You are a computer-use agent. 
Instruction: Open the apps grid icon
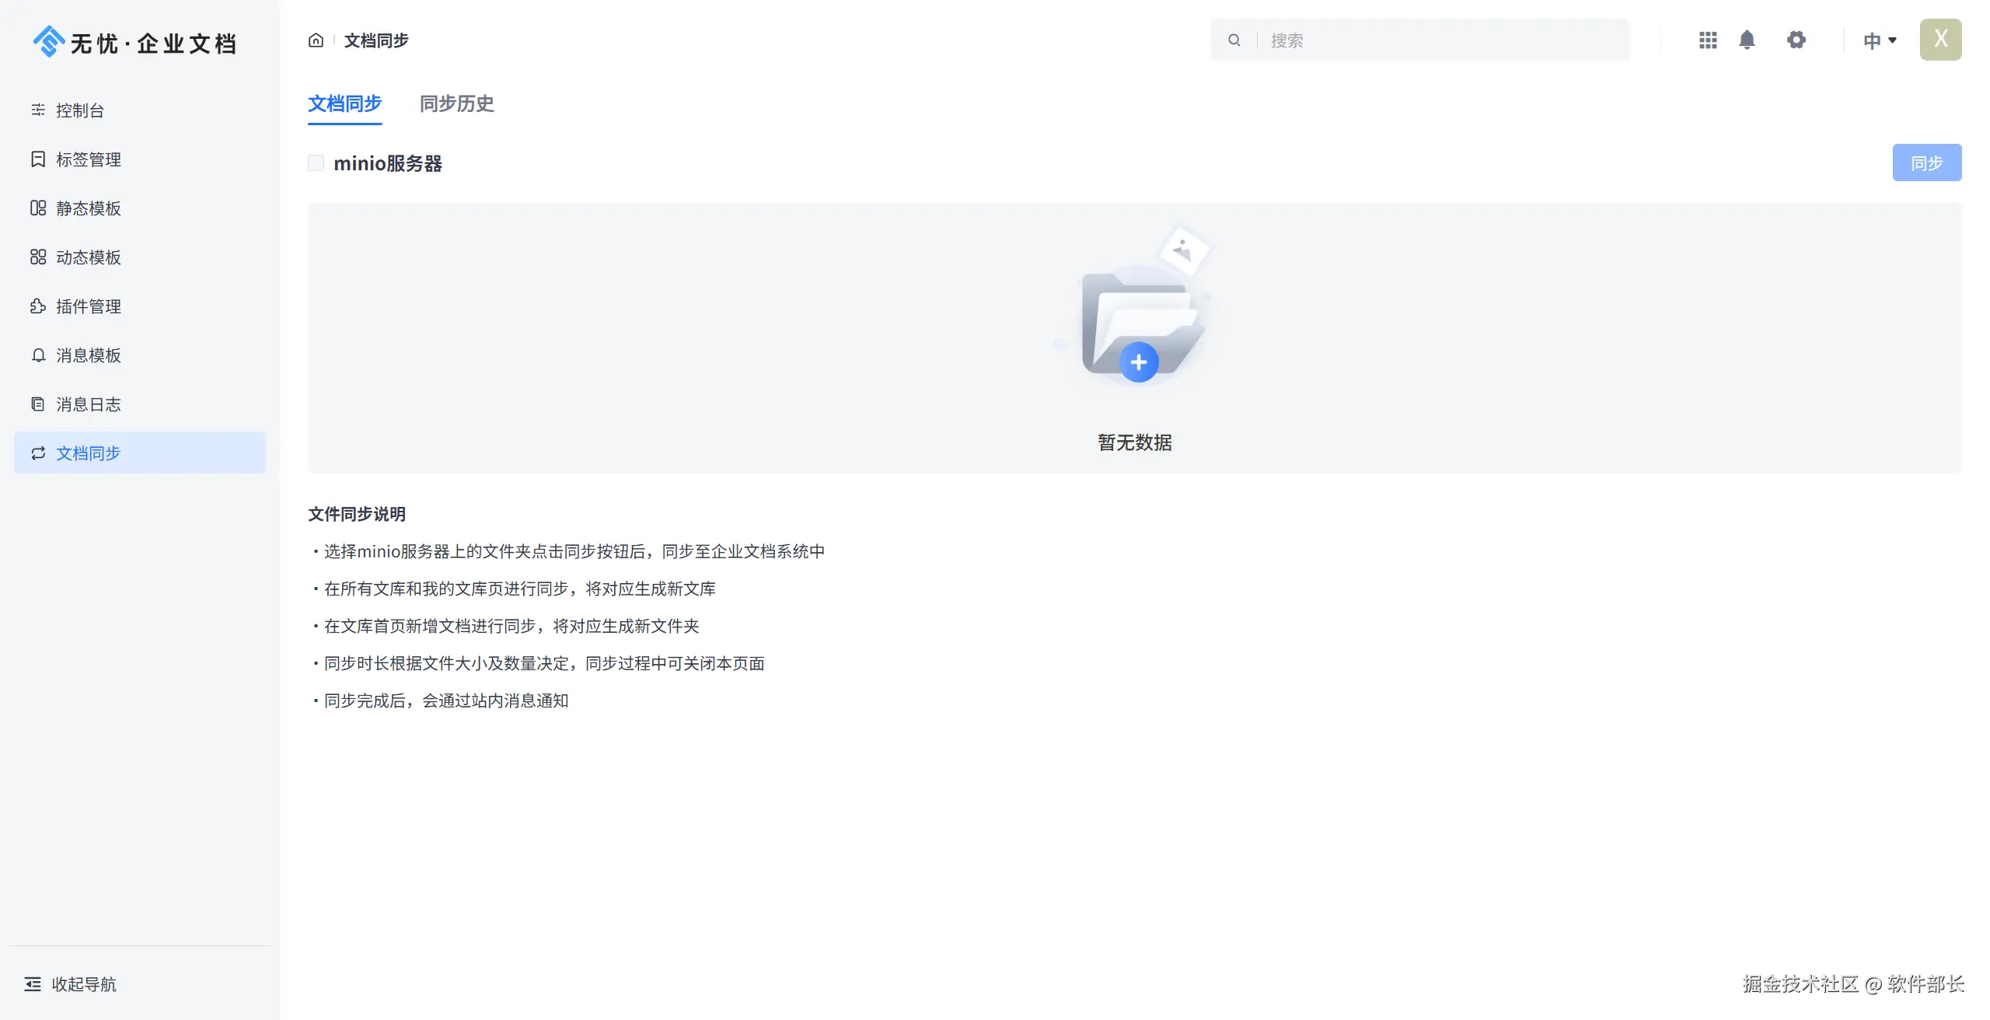1708,40
